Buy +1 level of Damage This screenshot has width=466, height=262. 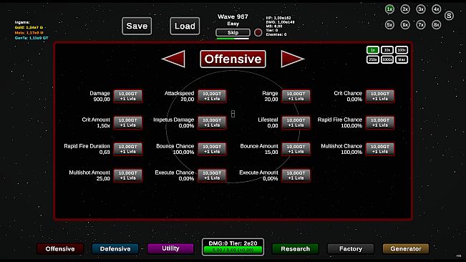coord(128,96)
